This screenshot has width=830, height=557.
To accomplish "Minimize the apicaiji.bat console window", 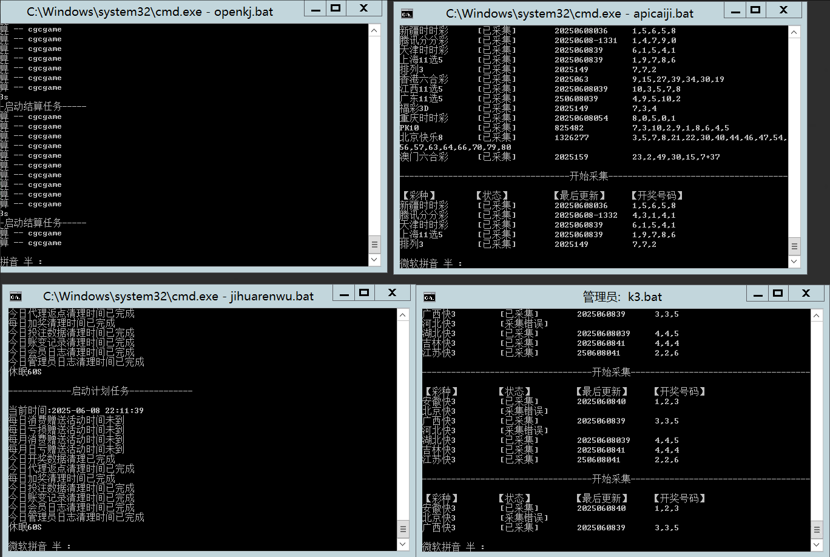I will pyautogui.click(x=735, y=10).
